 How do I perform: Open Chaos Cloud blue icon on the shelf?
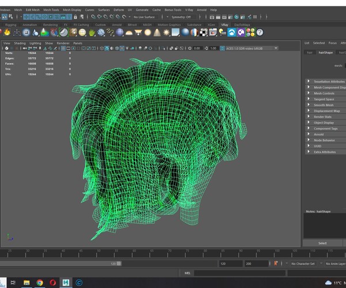pyautogui.click(x=232, y=32)
